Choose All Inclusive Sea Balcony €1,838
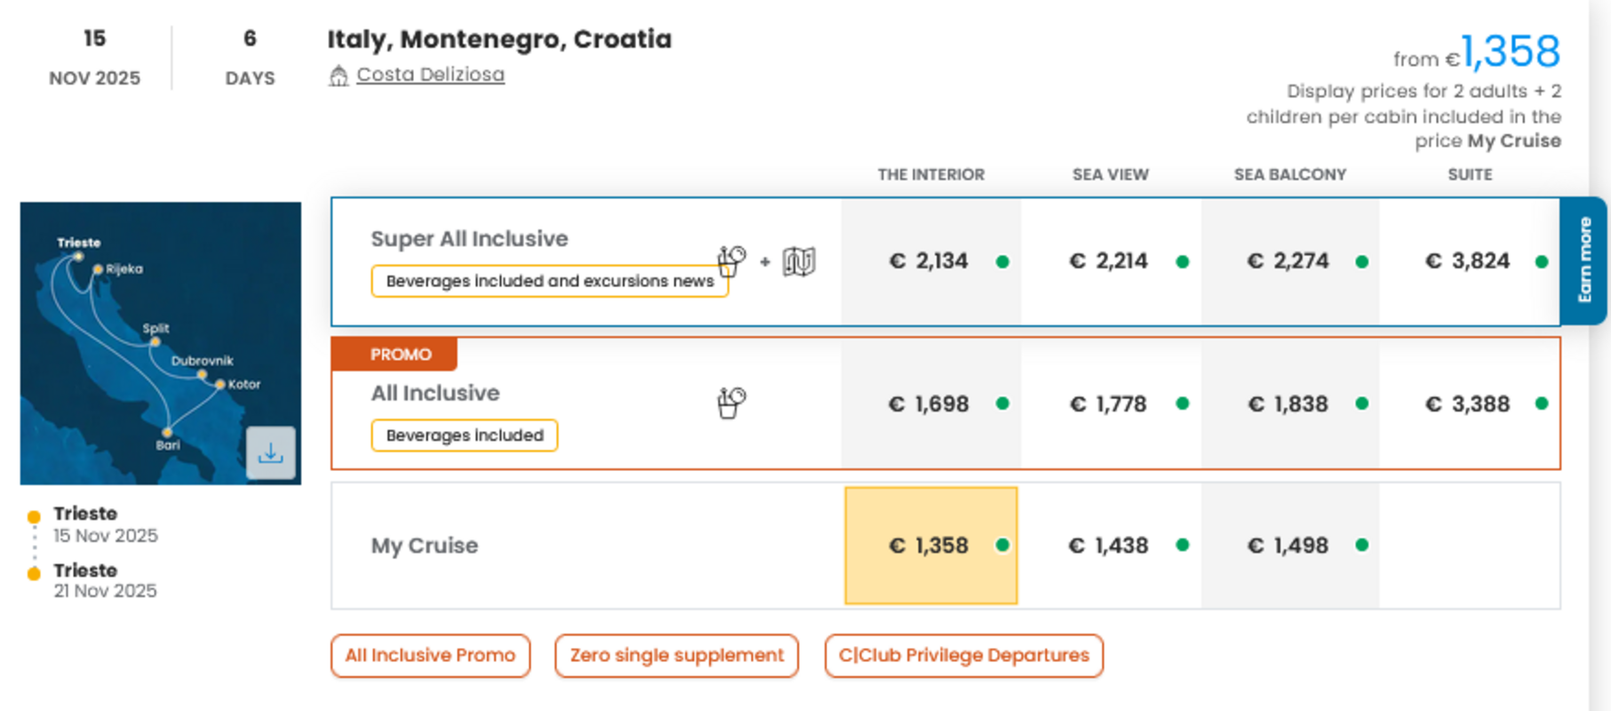Screen dimensions: 1611x711 1288,403
